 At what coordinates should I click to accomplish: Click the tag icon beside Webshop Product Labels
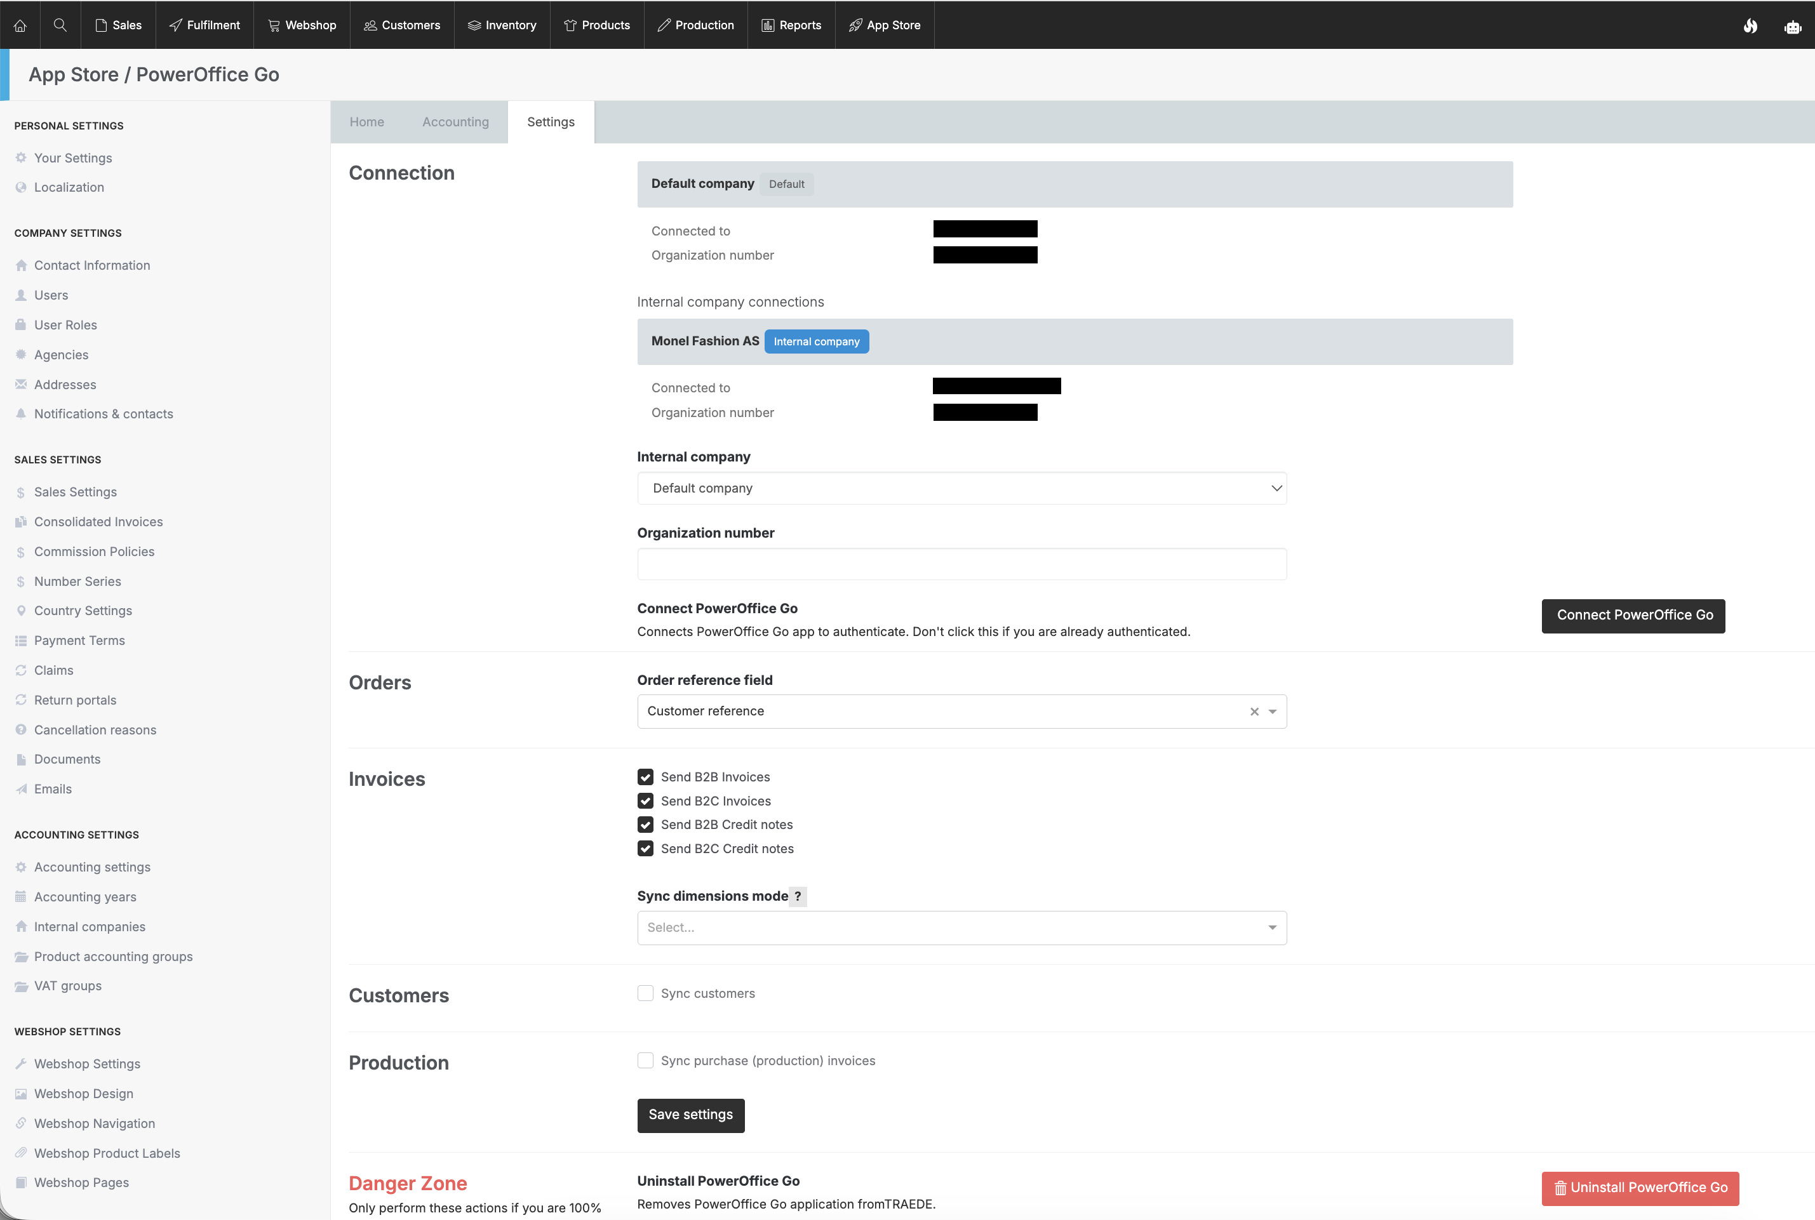[21, 1153]
